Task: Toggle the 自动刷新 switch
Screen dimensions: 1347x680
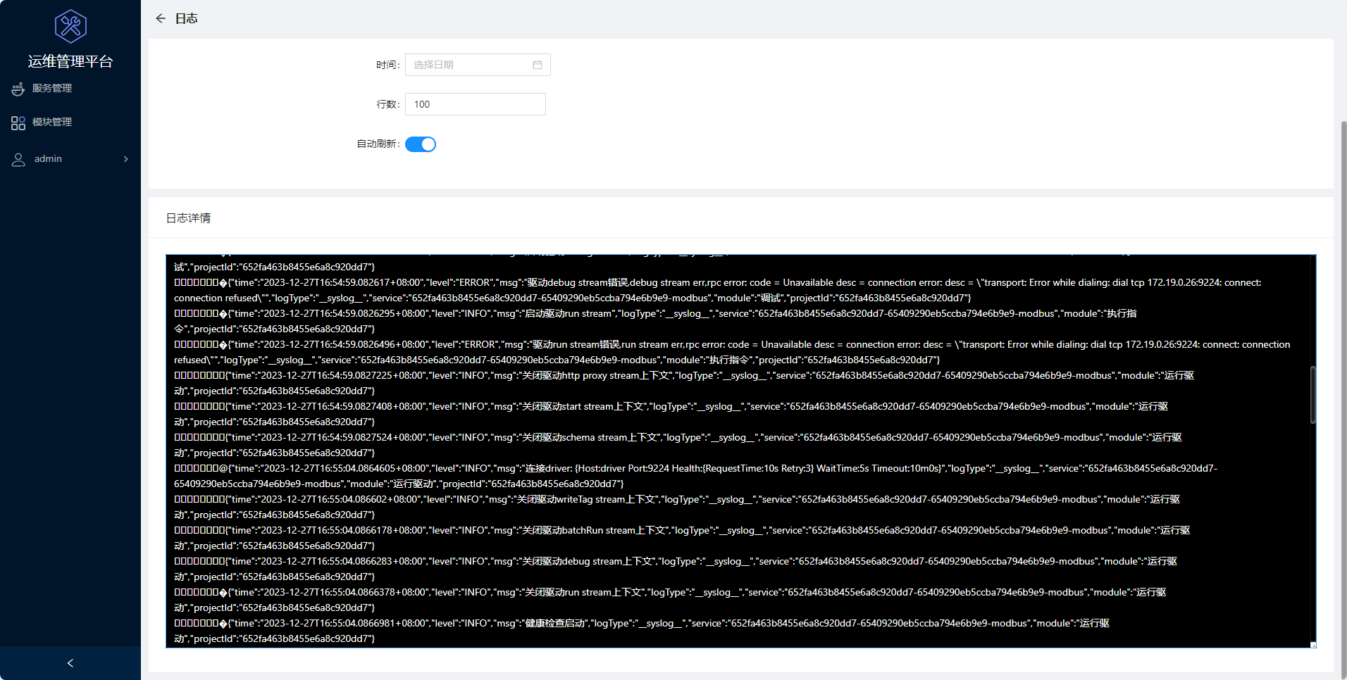Action: [421, 144]
